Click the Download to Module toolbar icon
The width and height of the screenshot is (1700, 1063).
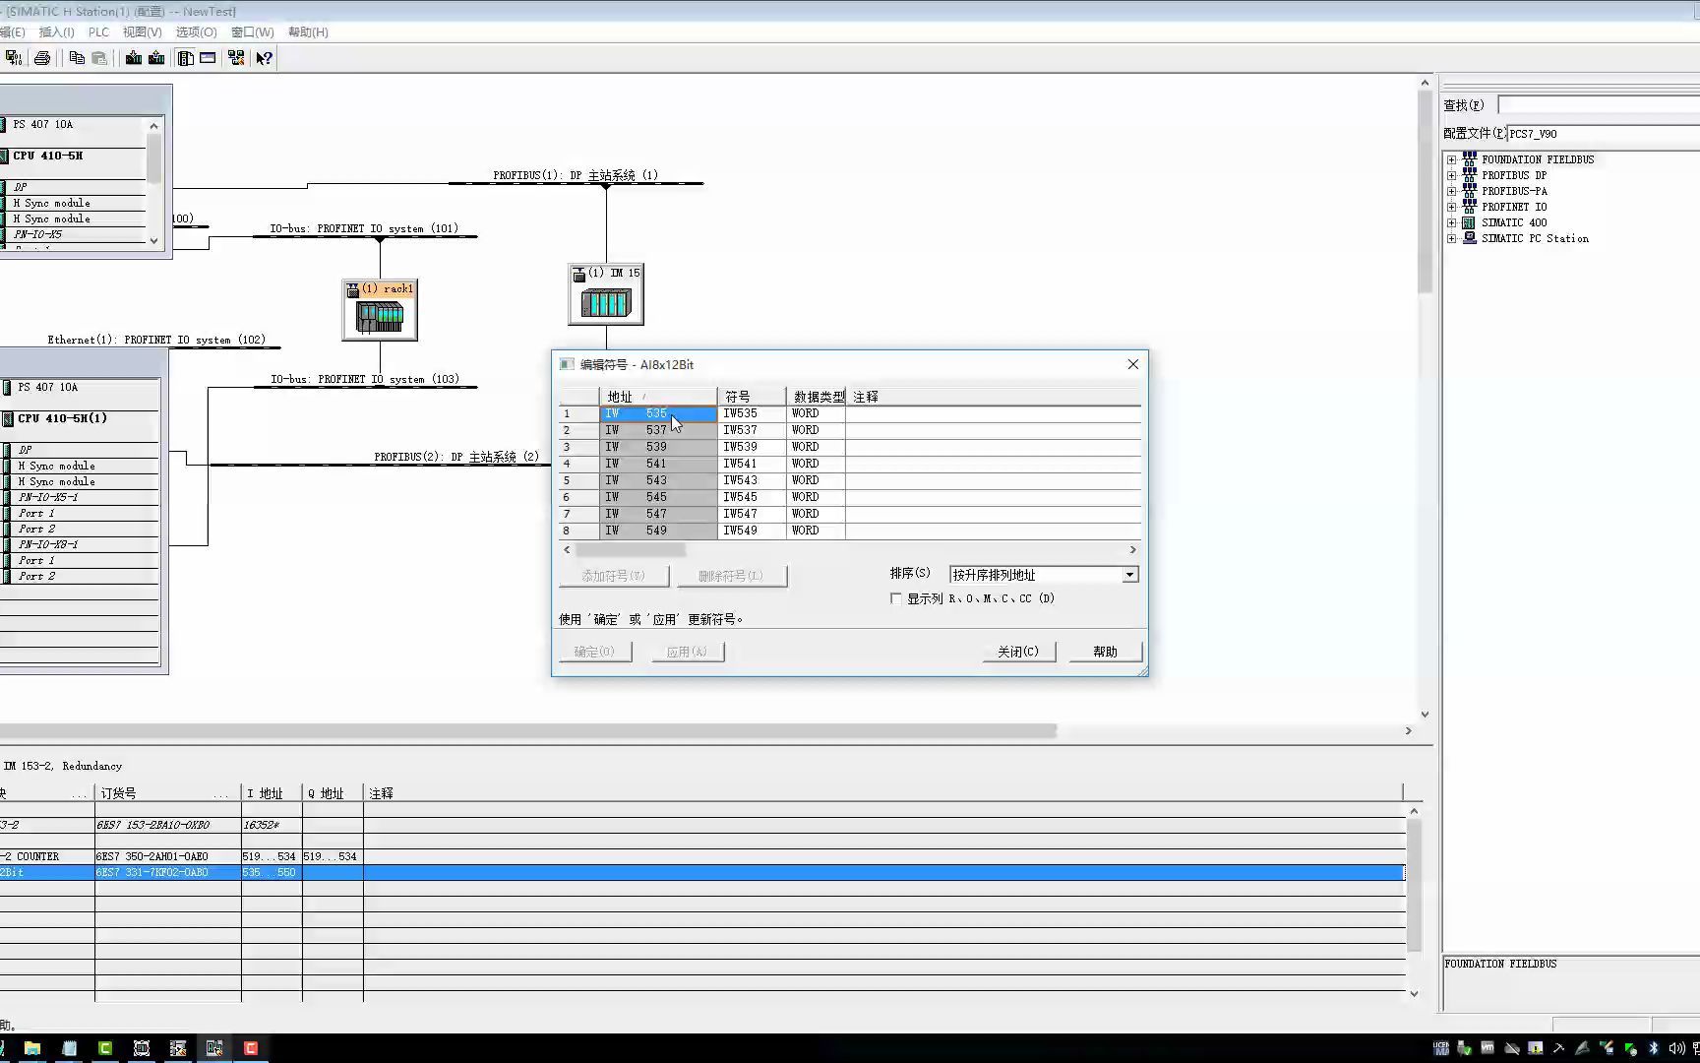(134, 58)
